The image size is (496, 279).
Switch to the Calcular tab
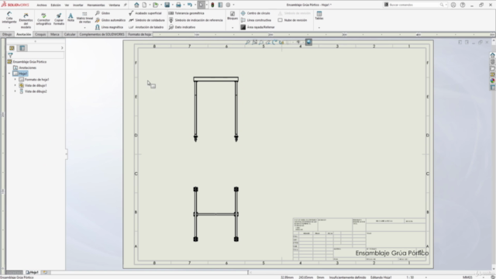70,34
